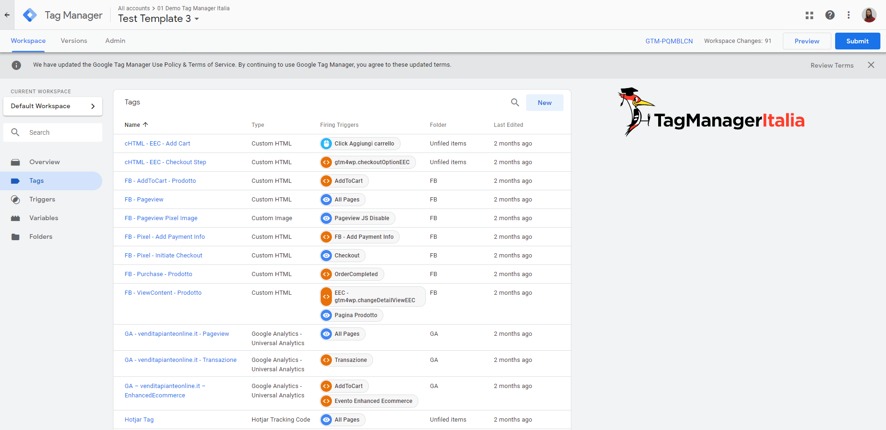Viewport: 886px width, 430px height.
Task: Click the Overview briefcase icon in sidebar
Action: [15, 162]
